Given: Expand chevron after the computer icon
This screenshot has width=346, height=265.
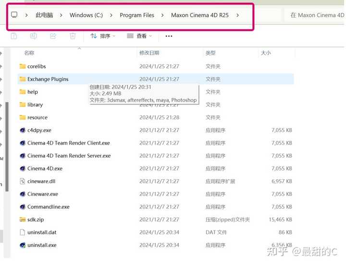Looking at the screenshot, I should 26,15.
